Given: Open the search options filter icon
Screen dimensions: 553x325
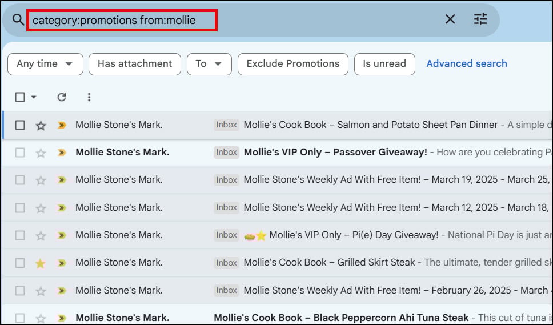Looking at the screenshot, I should pyautogui.click(x=480, y=20).
